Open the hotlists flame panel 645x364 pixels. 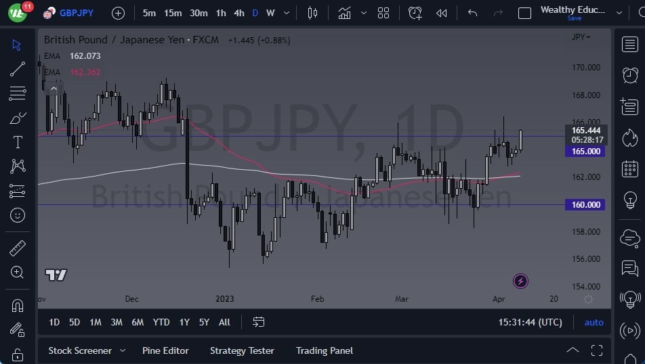tap(630, 137)
